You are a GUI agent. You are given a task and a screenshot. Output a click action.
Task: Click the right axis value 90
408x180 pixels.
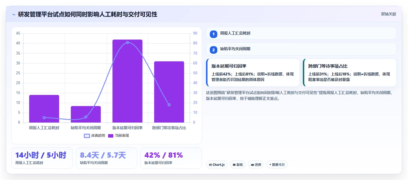click(x=195, y=33)
